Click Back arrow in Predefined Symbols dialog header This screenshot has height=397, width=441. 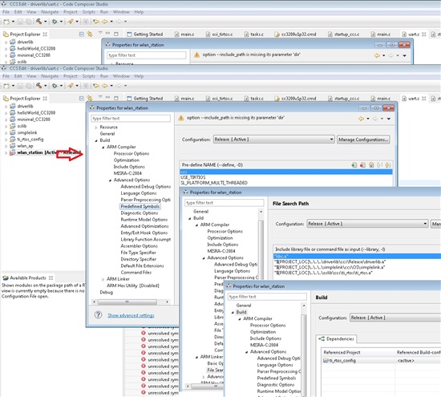tap(361, 119)
